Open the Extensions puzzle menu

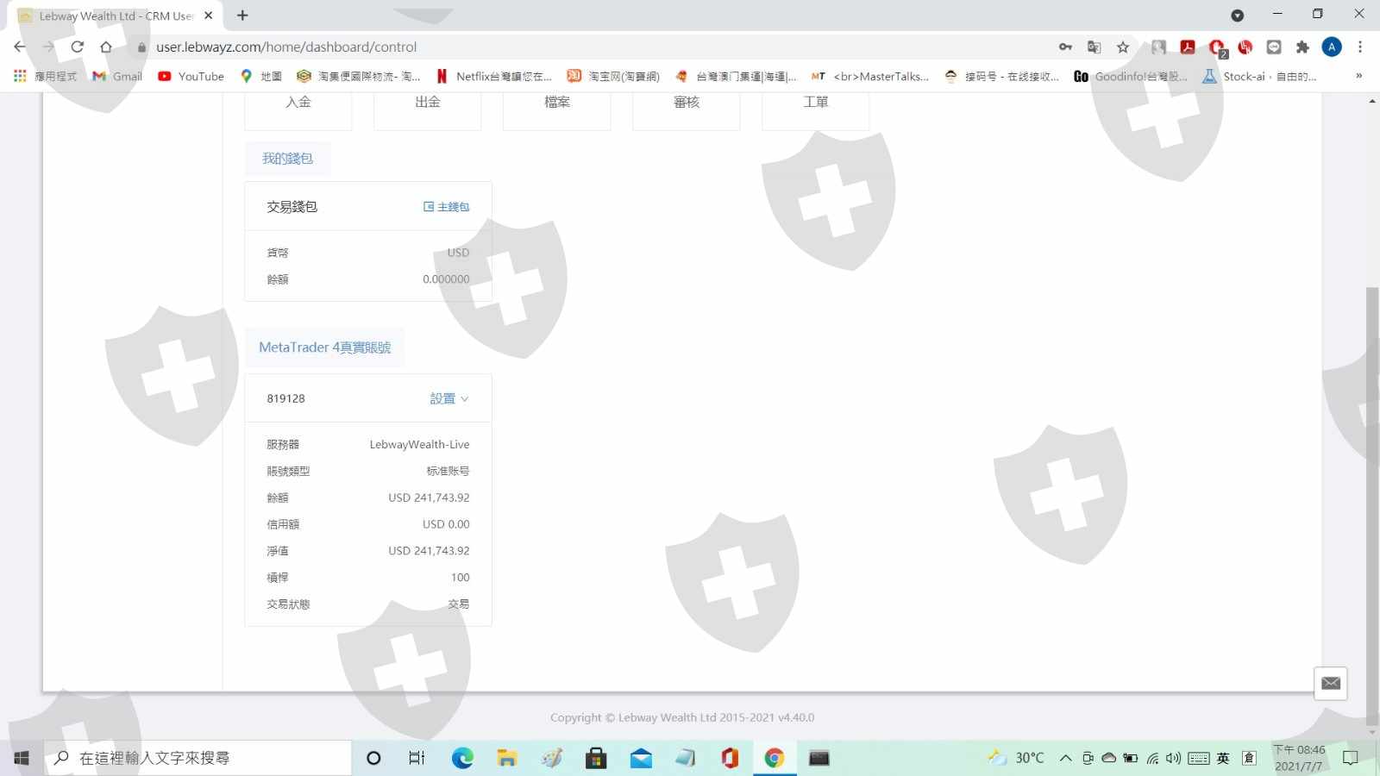(x=1302, y=47)
